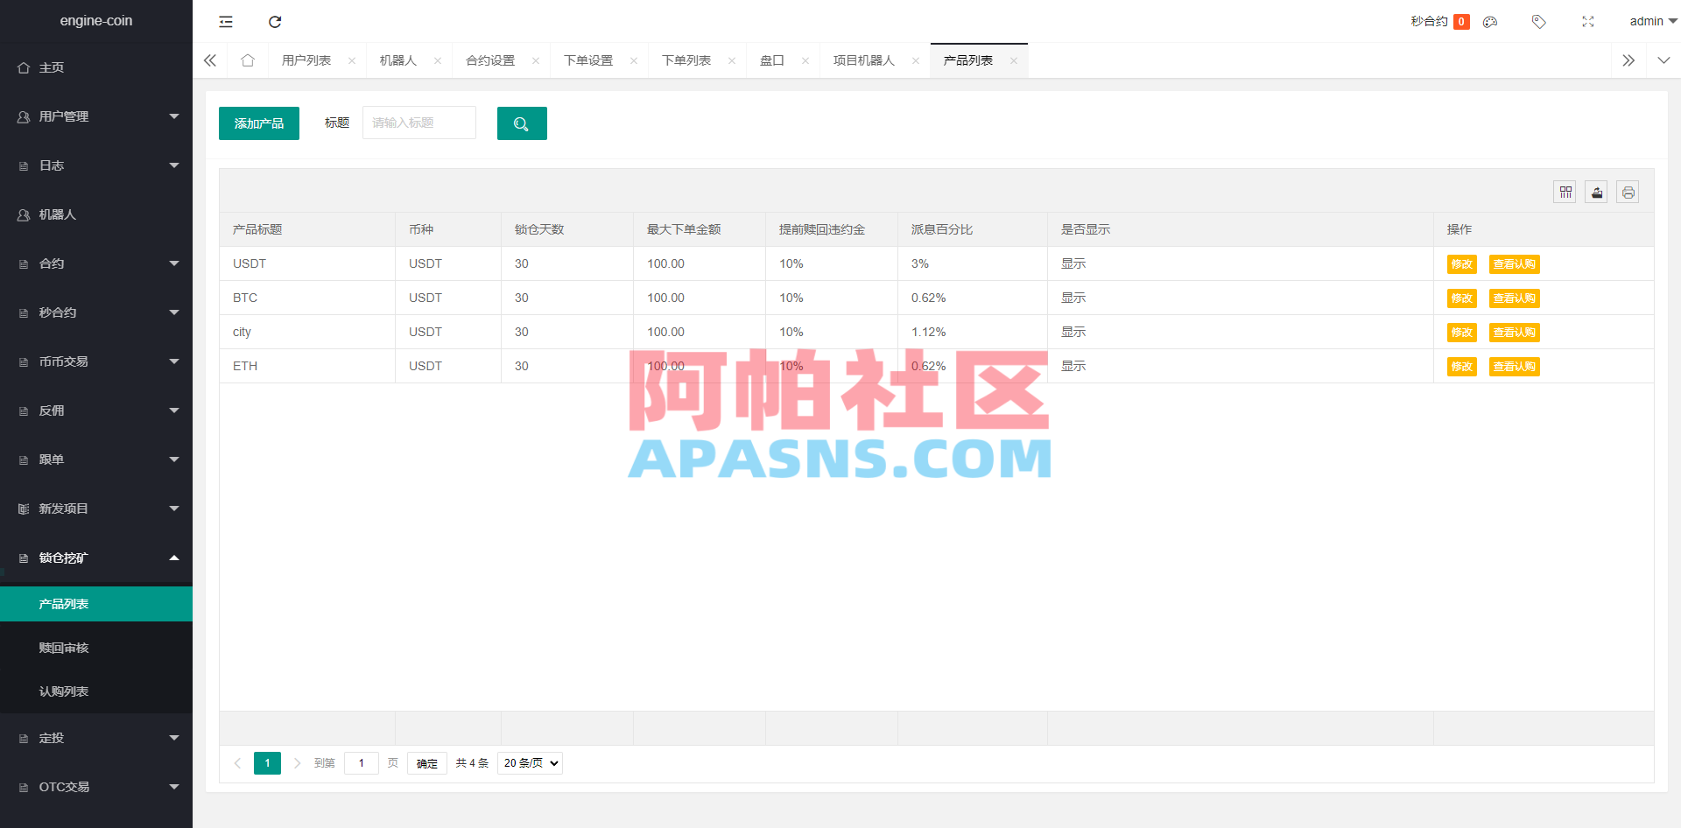Viewport: 1681px width, 828px height.
Task: Close the 项目机器人 tab
Action: click(916, 61)
